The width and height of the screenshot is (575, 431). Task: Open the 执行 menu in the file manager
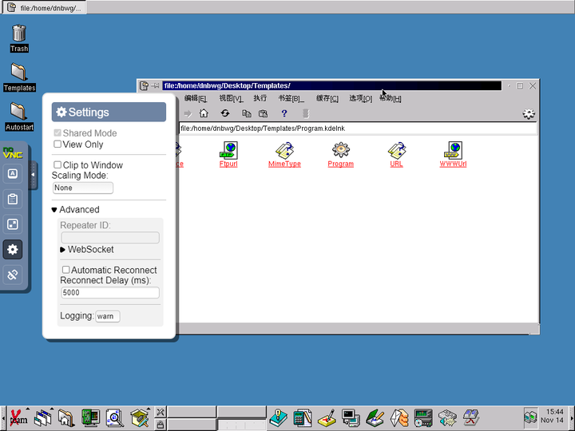(260, 98)
